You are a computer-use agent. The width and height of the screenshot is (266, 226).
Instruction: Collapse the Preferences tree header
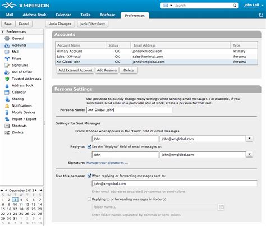click(x=3, y=32)
